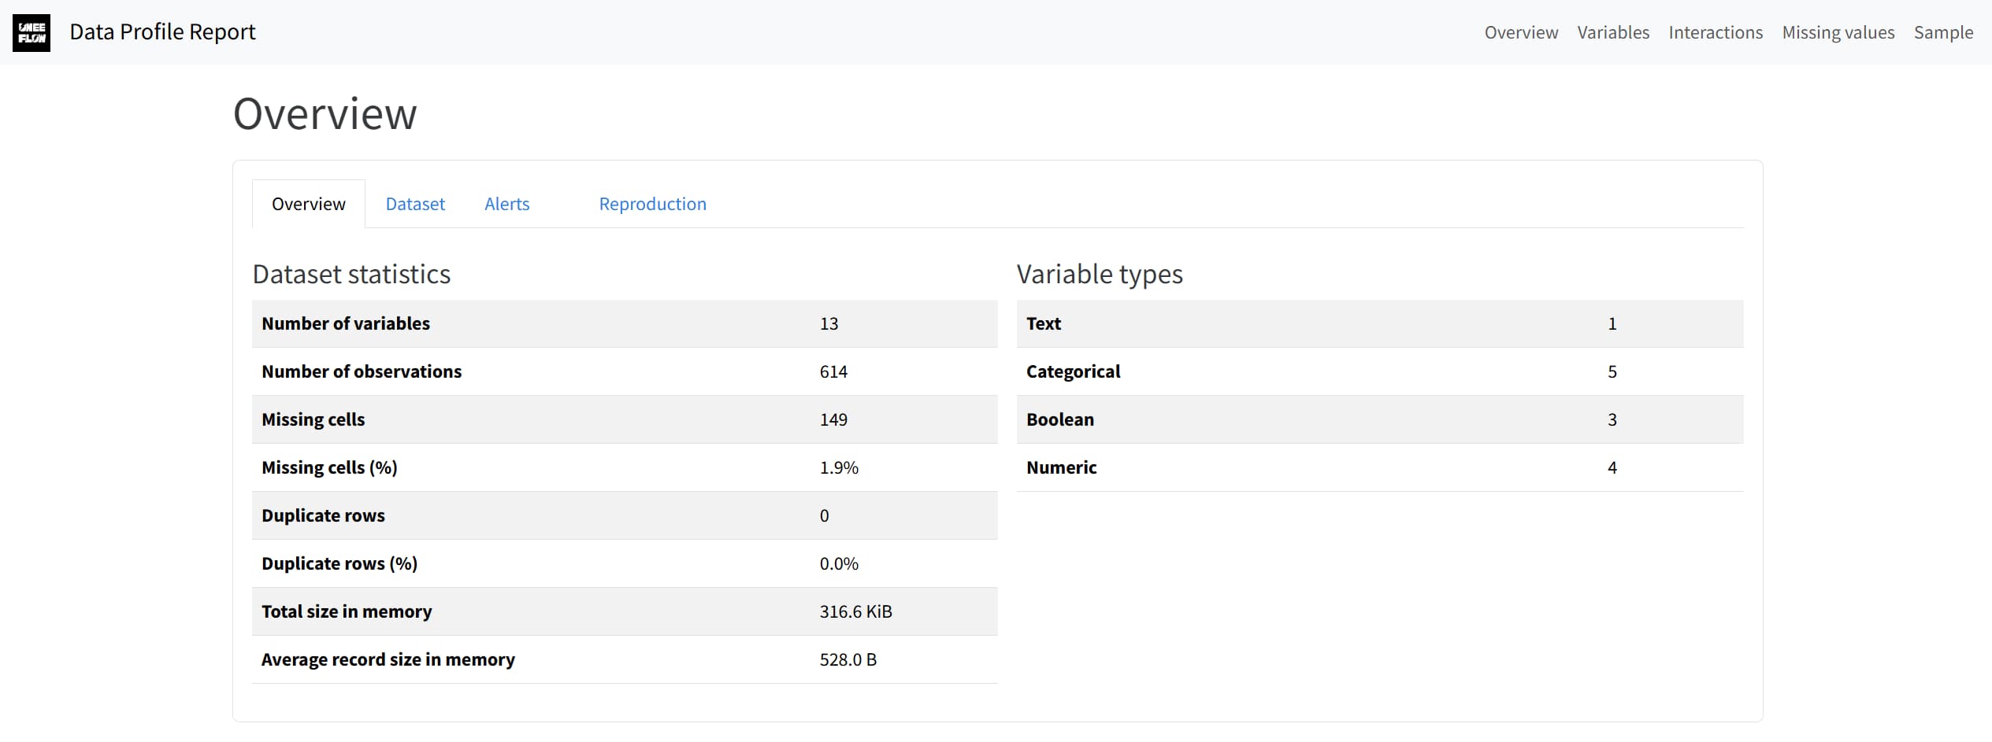Select the Categorical count 5
Image resolution: width=1992 pixels, height=742 pixels.
pos(1612,371)
